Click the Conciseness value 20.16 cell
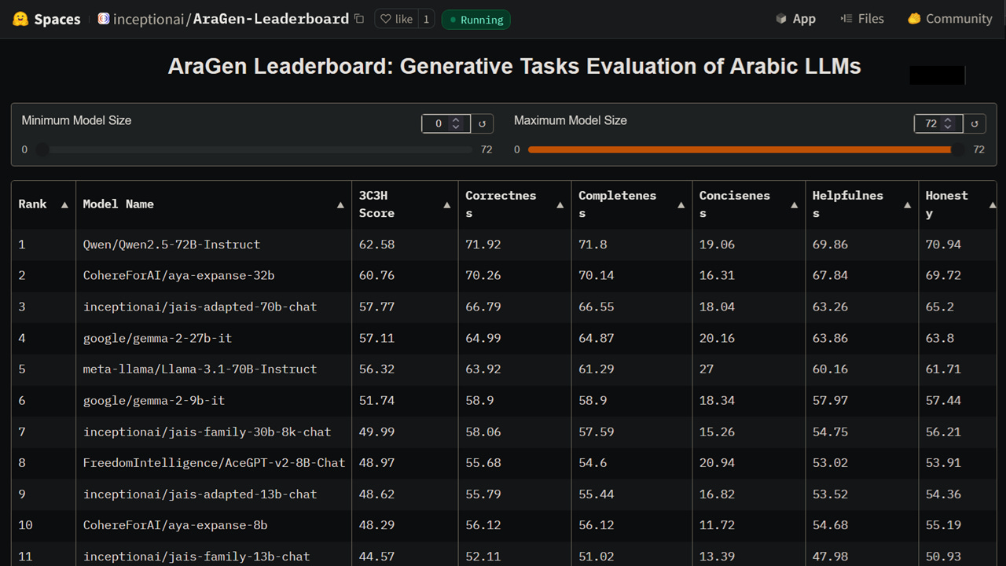 (749, 338)
